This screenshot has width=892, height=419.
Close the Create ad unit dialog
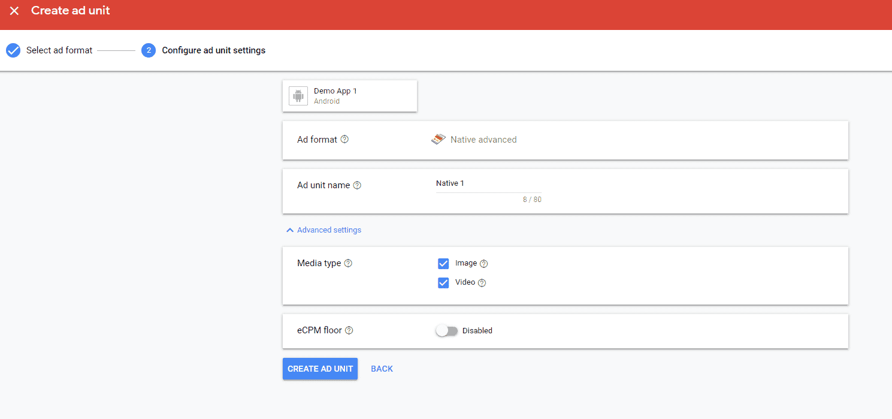pos(14,10)
